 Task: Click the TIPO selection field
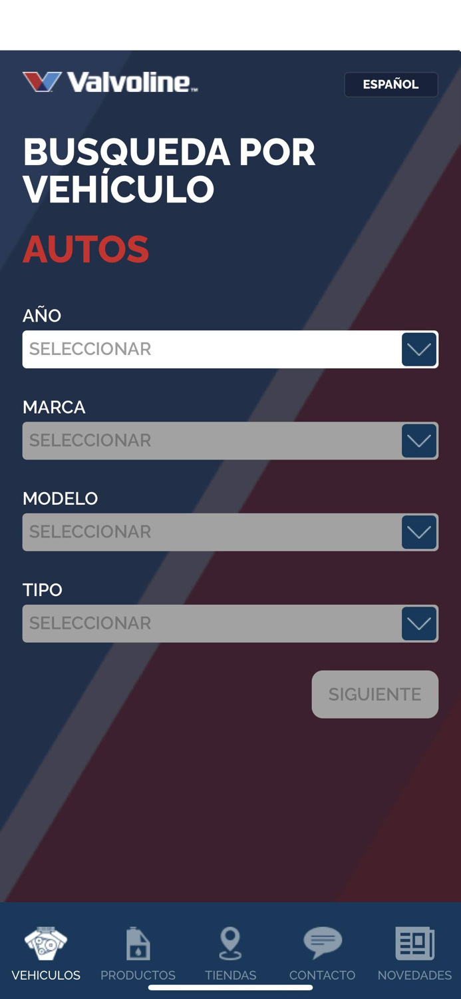200,623
